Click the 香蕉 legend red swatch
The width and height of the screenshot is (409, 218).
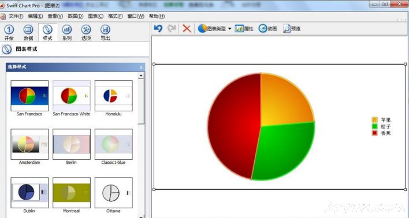point(374,133)
